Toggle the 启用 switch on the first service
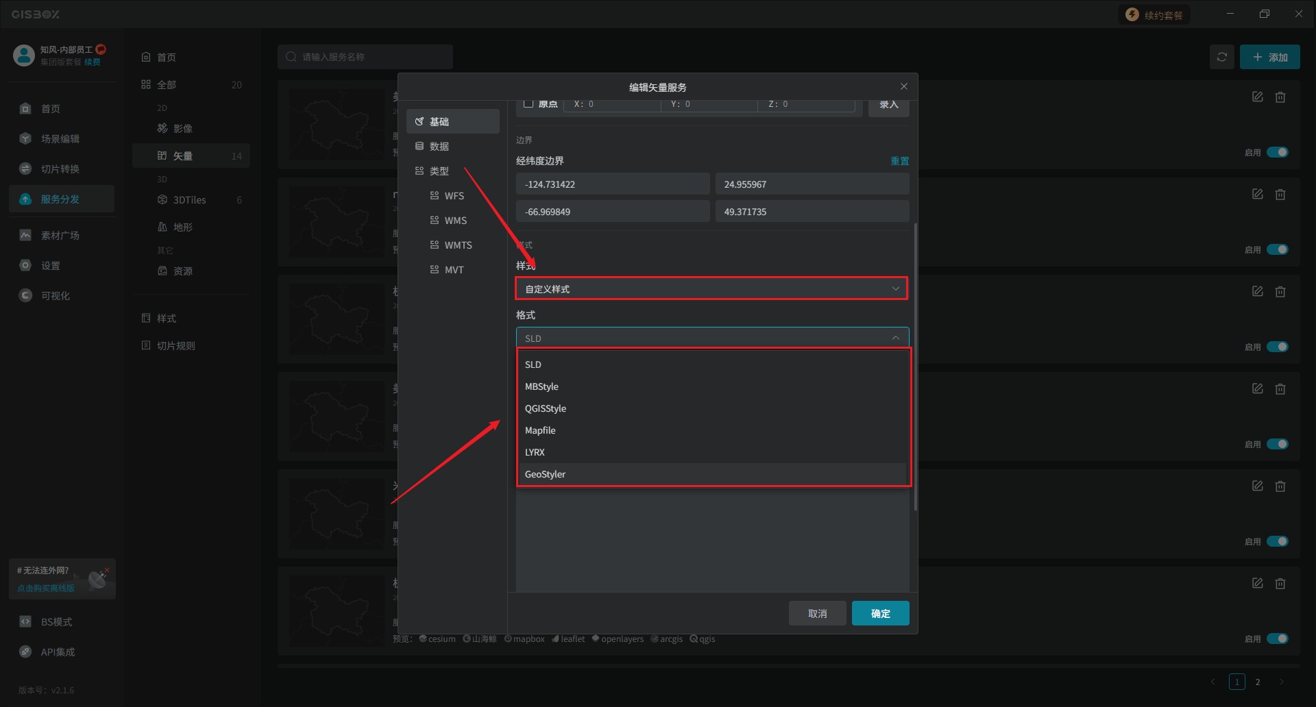Viewport: 1316px width, 707px height. pos(1277,152)
